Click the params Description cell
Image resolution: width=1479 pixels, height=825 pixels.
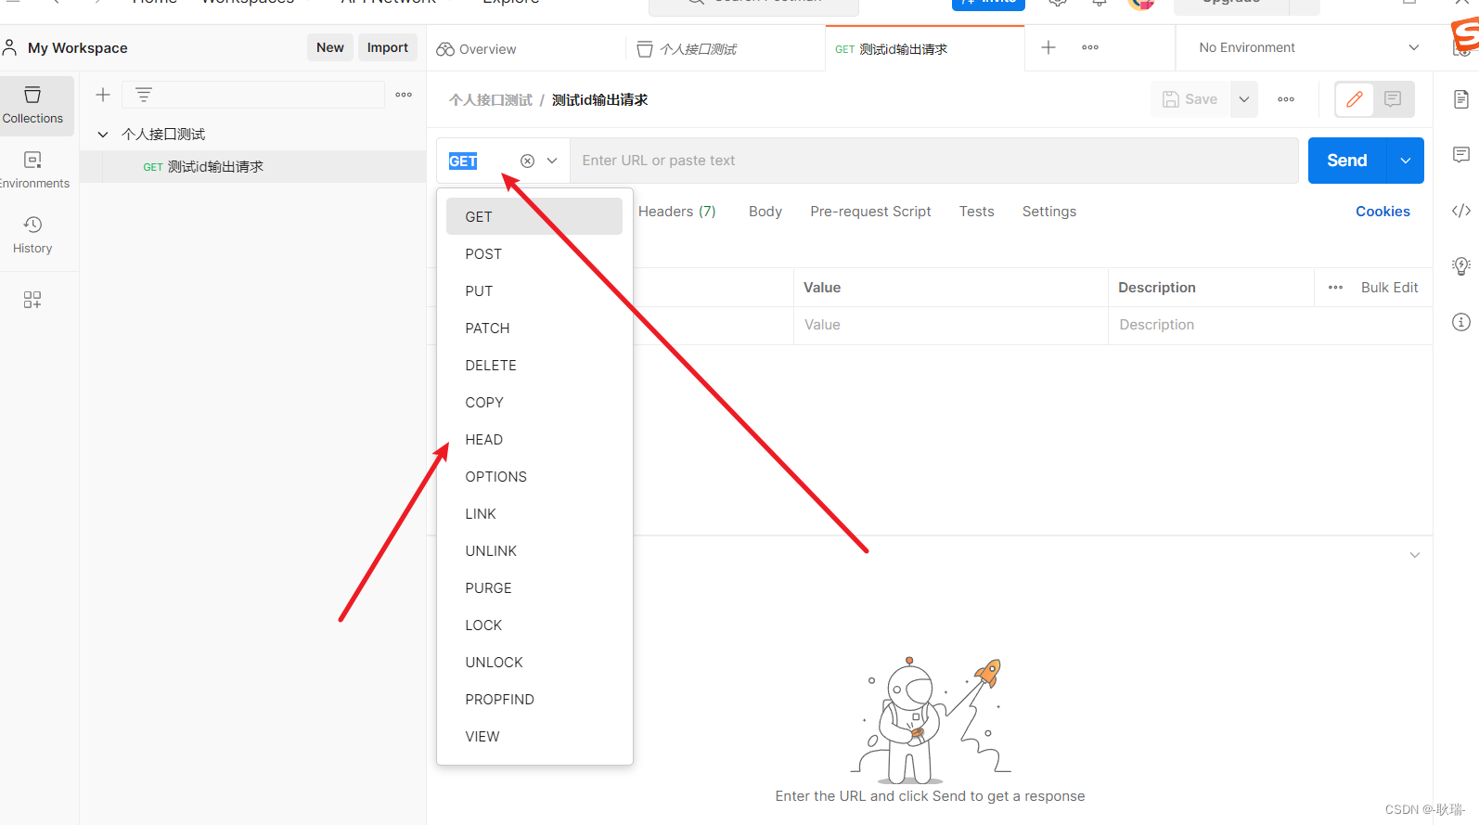(x=1270, y=325)
